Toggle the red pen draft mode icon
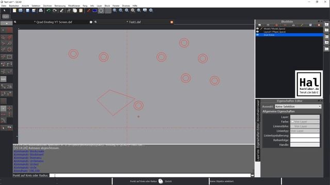The height and width of the screenshot is (185, 330). [x=89, y=10]
